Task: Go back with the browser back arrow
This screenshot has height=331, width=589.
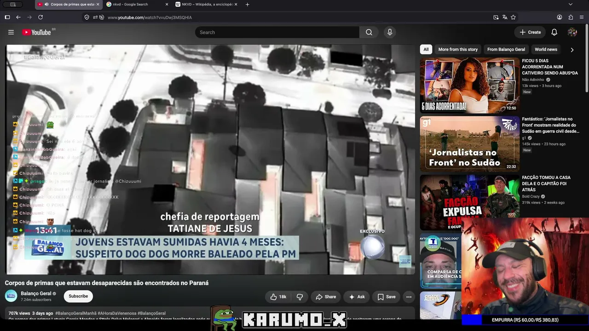Action: 18,17
